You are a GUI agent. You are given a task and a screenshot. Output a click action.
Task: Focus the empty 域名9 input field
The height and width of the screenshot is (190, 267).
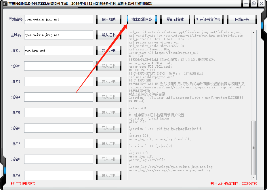(59, 176)
